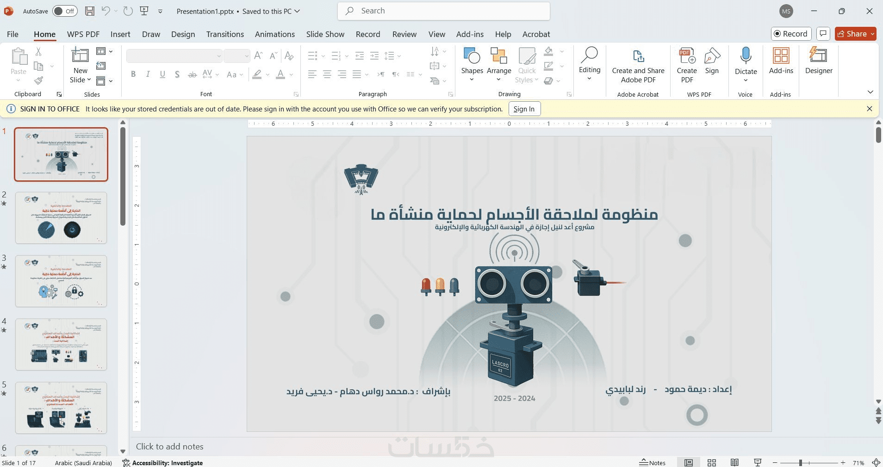This screenshot has width=883, height=467.
Task: Toggle center paragraph alignment
Action: [x=327, y=74]
